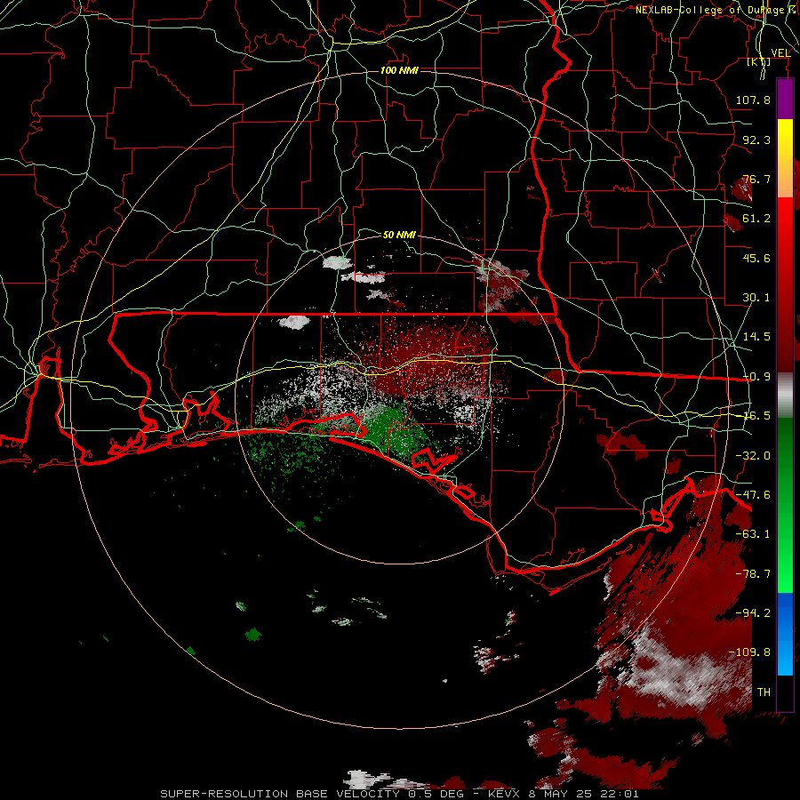Viewport: 800px width, 800px height.
Task: Click the 92.3 legend value
Action: click(756, 140)
